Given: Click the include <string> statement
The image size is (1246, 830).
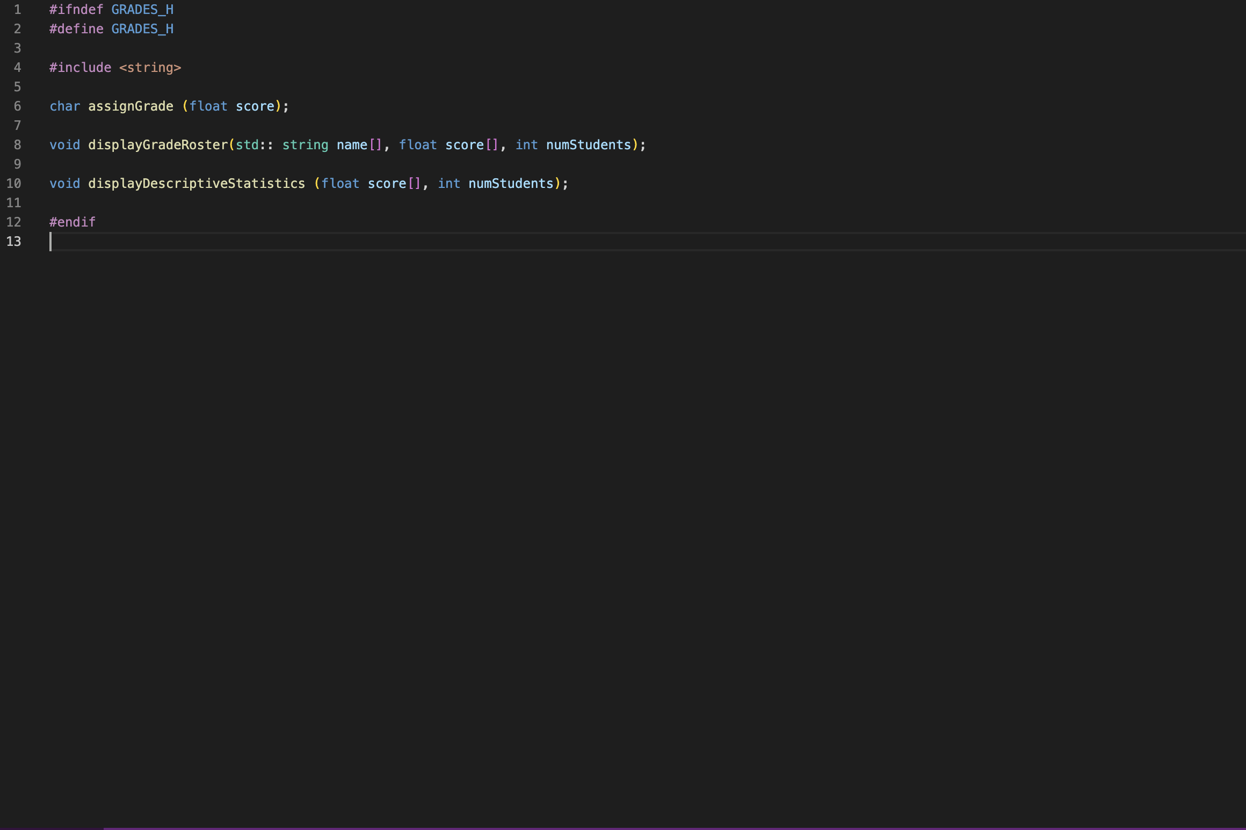Looking at the screenshot, I should pyautogui.click(x=114, y=67).
